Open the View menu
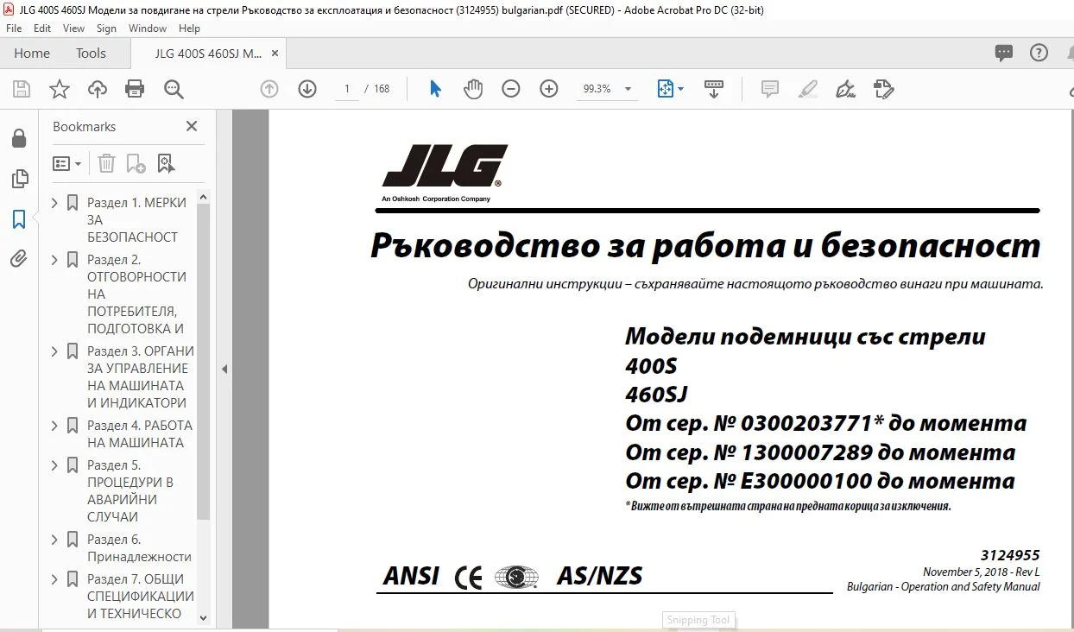Image resolution: width=1074 pixels, height=632 pixels. click(74, 28)
